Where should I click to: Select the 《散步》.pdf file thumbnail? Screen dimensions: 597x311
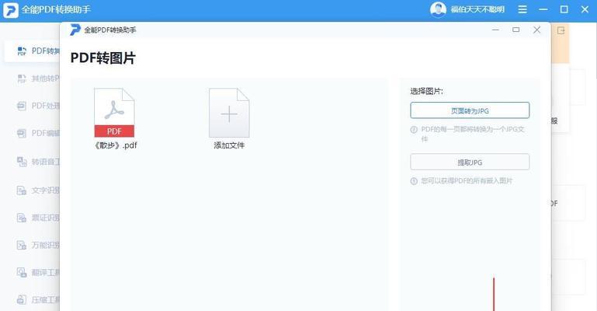click(x=114, y=113)
